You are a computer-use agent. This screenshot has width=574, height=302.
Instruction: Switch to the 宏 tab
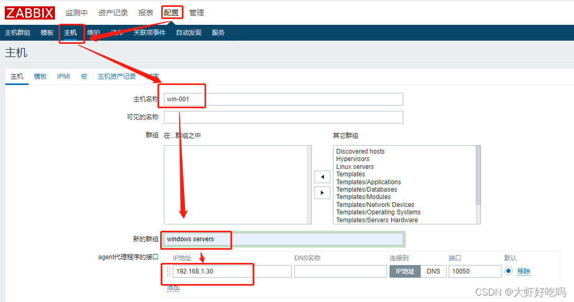84,77
